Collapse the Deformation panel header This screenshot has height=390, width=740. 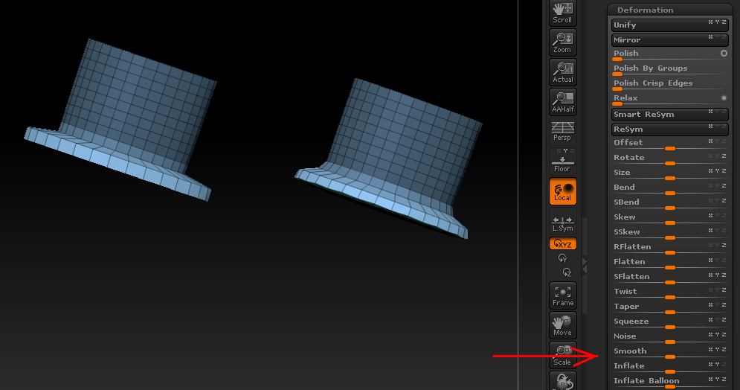tap(669, 10)
